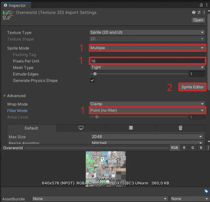Uncheck Generate Physics Shape
210x202 pixels.
[92, 80]
